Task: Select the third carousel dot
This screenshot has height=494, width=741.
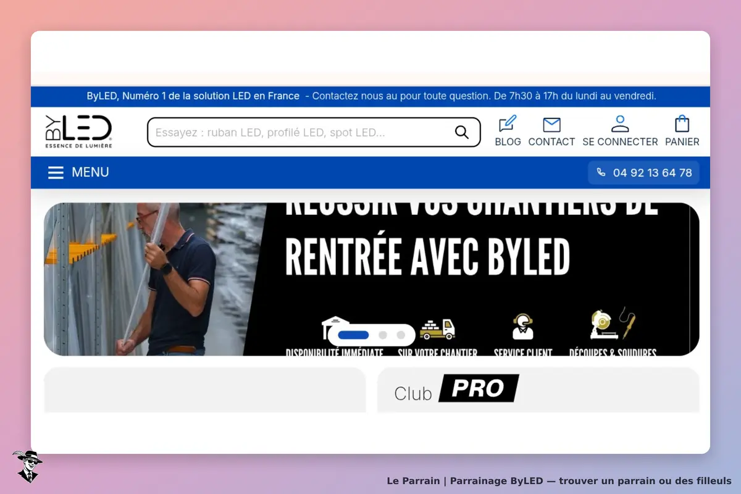Action: (401, 335)
